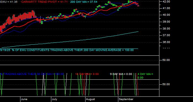Select the September marker on time axis

click(x=126, y=99)
